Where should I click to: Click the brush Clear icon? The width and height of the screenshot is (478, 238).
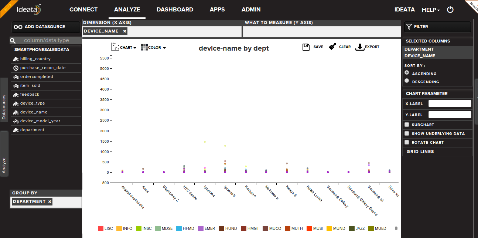click(x=332, y=47)
